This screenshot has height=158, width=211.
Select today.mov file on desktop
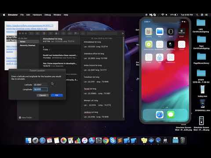click(203, 91)
